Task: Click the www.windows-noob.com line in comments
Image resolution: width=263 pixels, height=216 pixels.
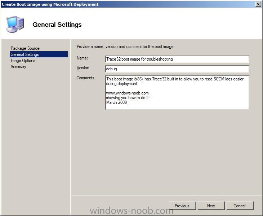Action: [x=127, y=93]
